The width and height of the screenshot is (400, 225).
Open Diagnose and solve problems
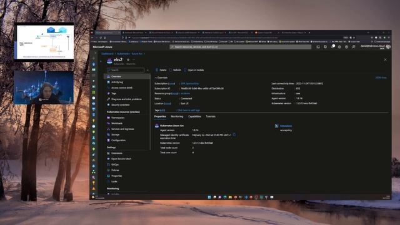[x=126, y=99]
